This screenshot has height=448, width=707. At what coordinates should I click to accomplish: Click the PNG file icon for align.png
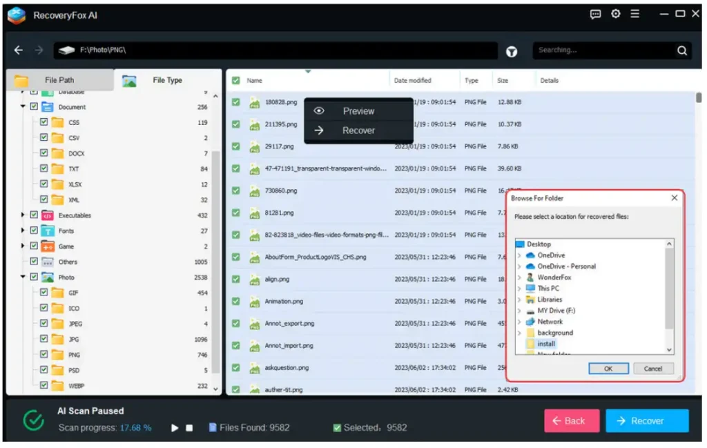click(x=254, y=280)
